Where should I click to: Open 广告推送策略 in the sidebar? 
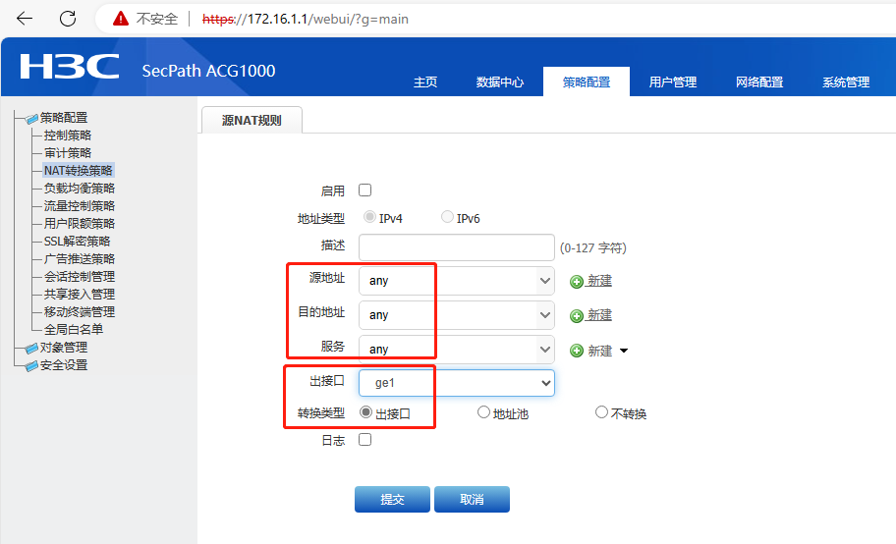[80, 259]
